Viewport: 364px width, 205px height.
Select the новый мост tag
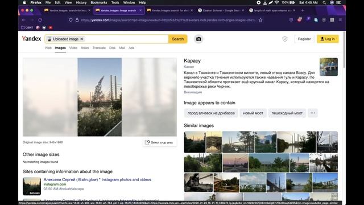[x=253, y=113]
